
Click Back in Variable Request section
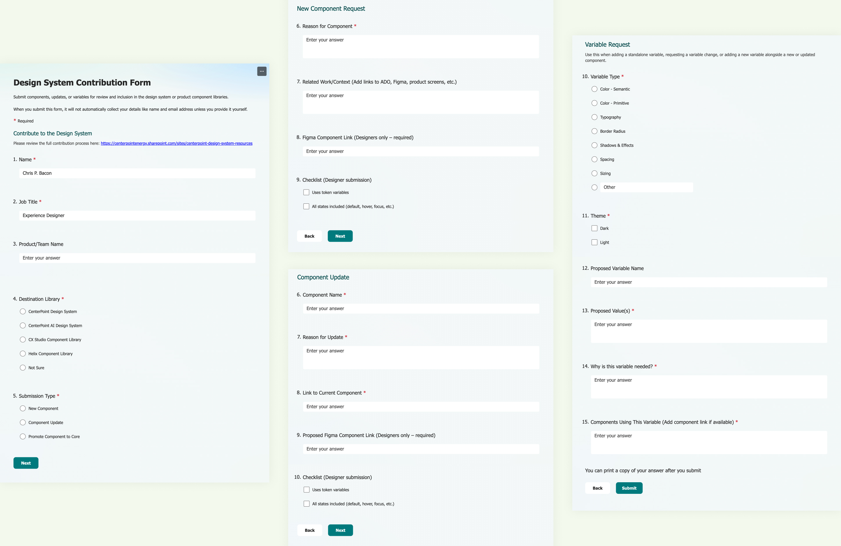(598, 488)
